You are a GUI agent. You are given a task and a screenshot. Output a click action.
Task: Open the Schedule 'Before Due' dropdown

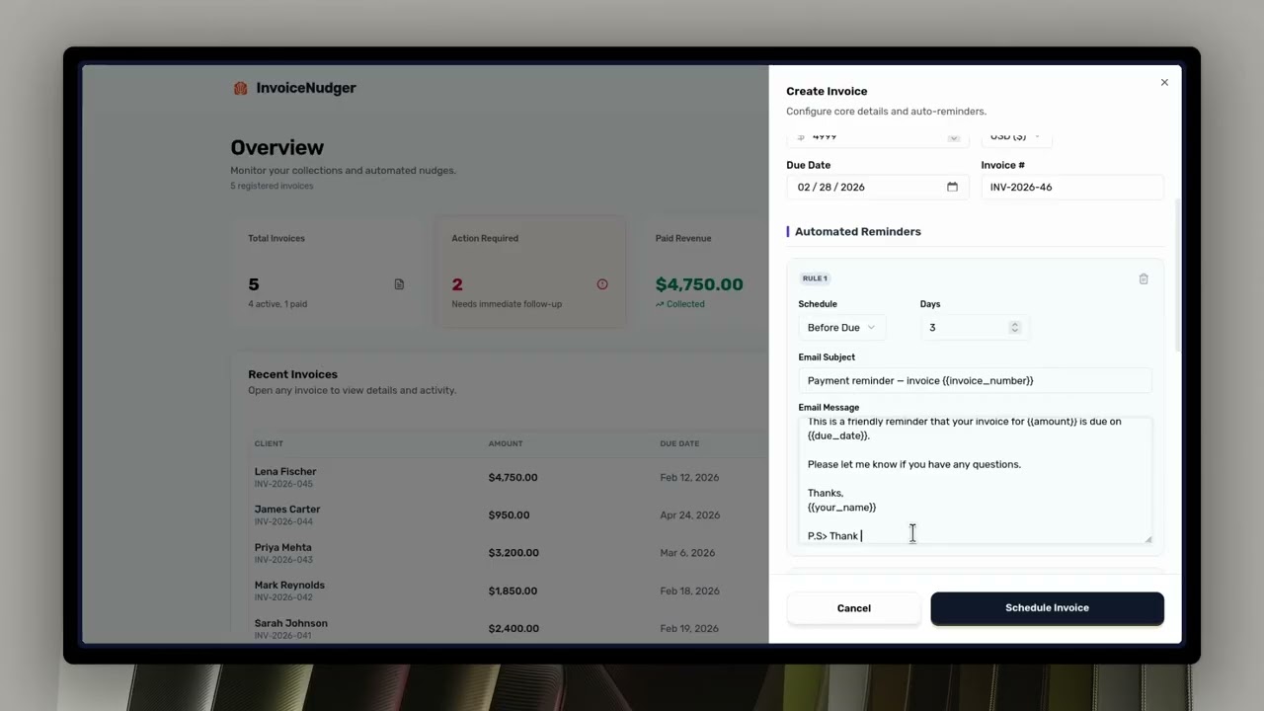pos(841,328)
